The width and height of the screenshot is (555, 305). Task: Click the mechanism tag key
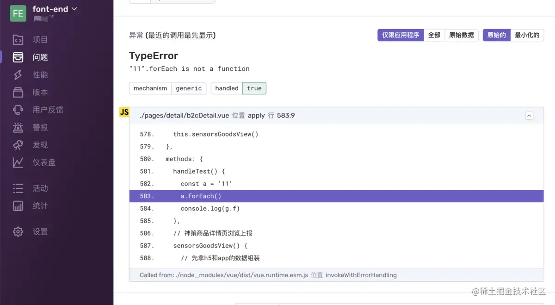(150, 88)
